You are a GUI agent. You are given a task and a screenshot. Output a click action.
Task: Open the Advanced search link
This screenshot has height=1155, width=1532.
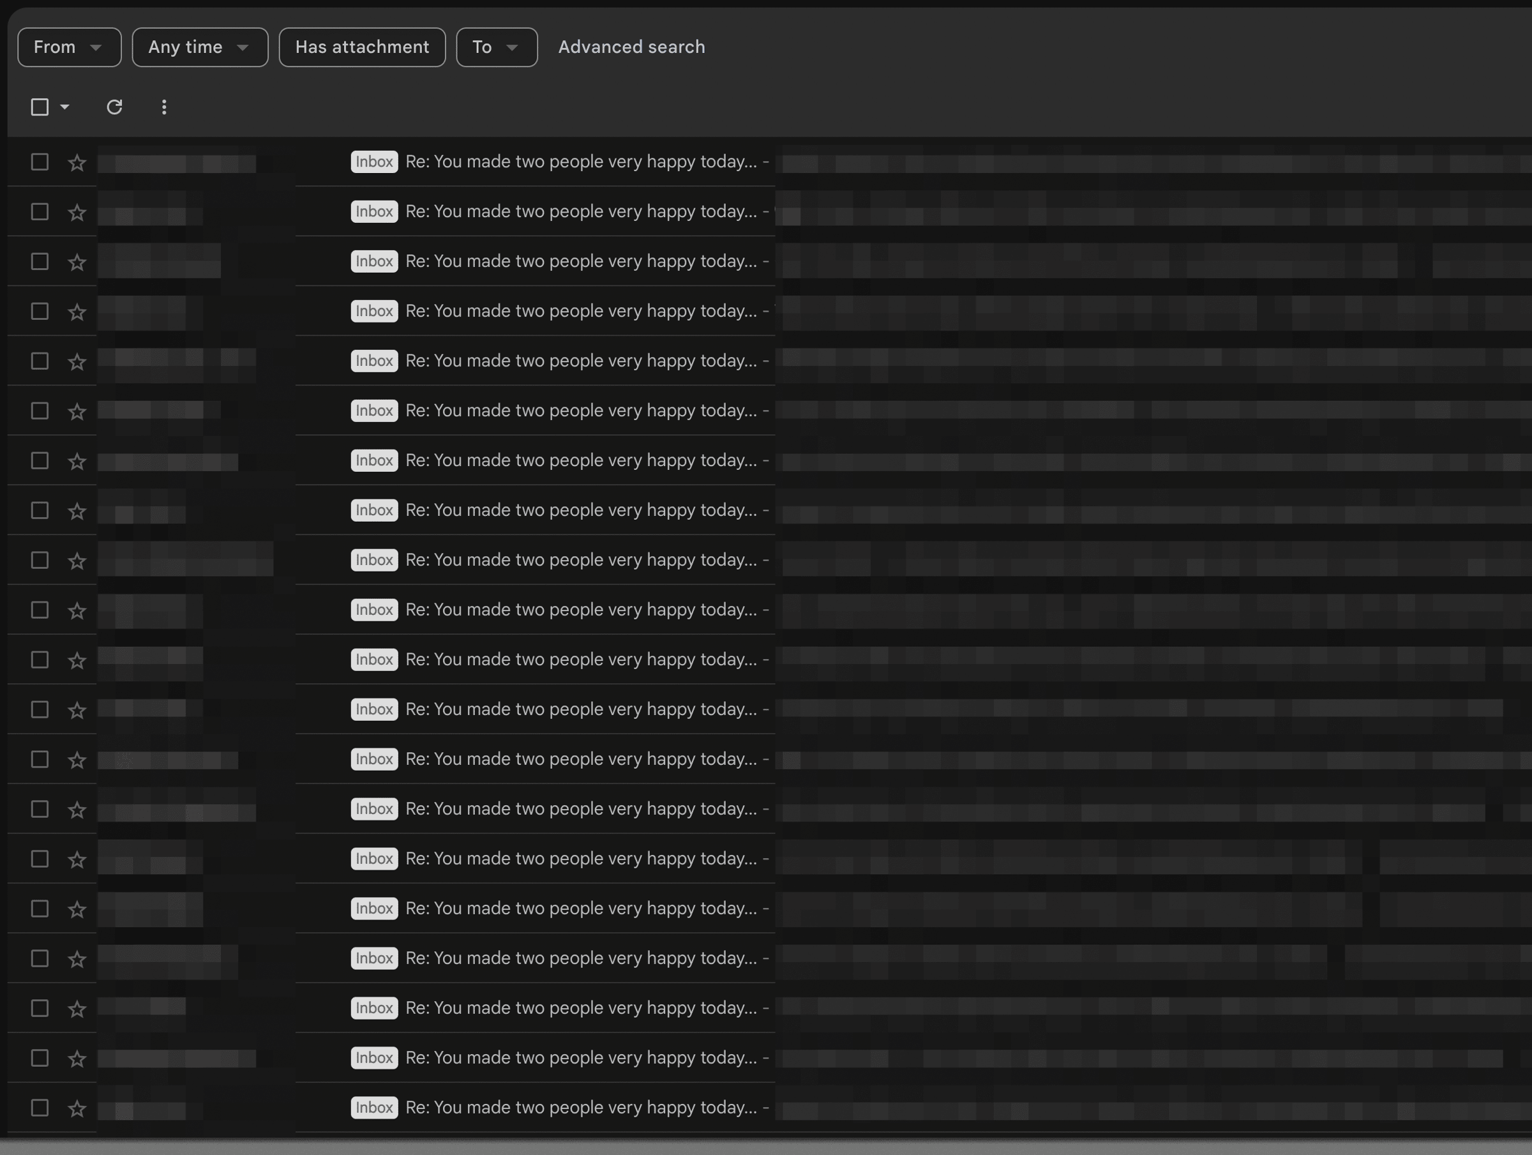tap(631, 47)
